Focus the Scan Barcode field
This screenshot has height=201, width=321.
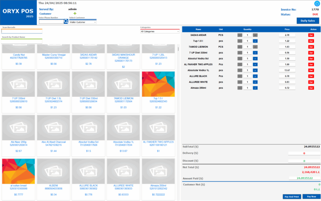(x=21, y=31)
